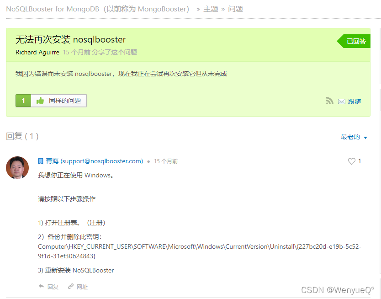Click the reply arrow icon
Viewport: 381px width, 299px height.
click(42, 286)
